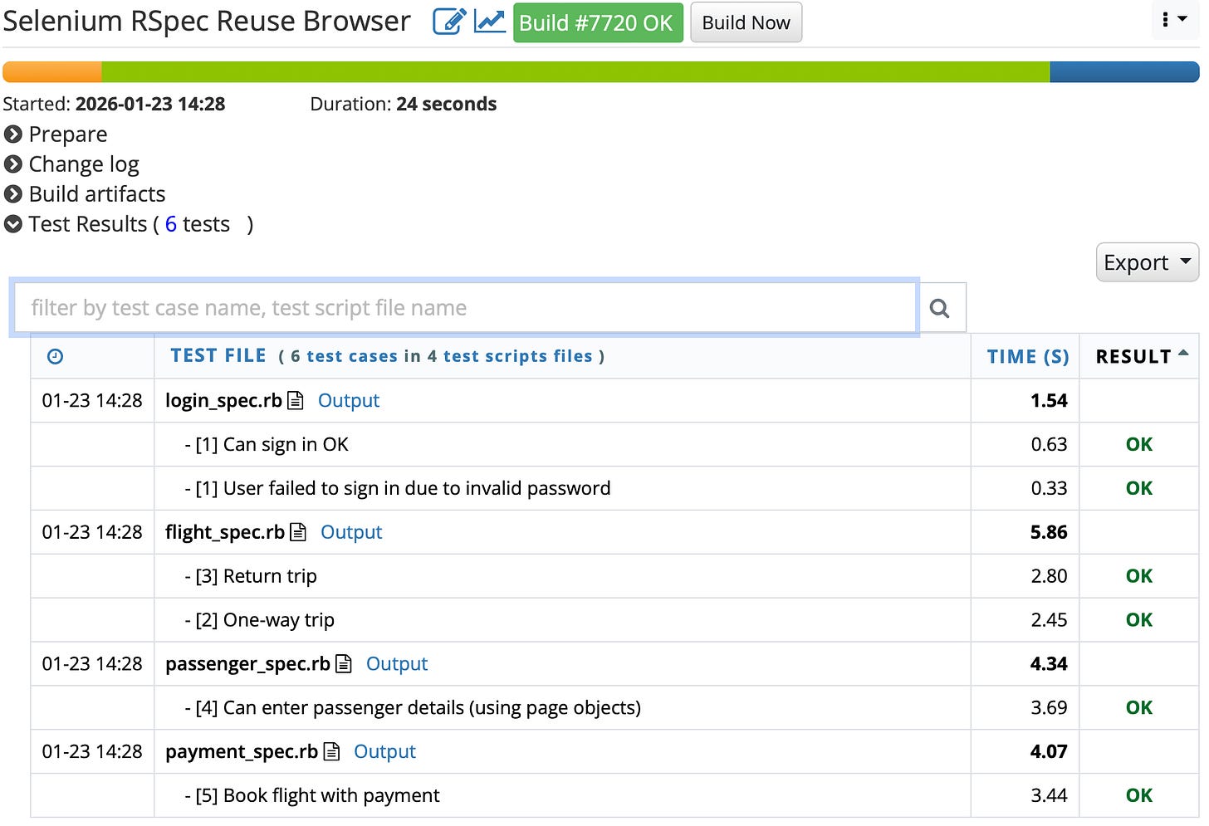
Task: Open Output link for login_spec.rb
Action: coord(349,401)
